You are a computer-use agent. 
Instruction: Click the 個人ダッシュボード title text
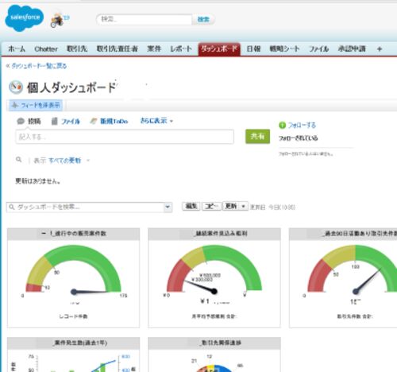[x=71, y=87]
